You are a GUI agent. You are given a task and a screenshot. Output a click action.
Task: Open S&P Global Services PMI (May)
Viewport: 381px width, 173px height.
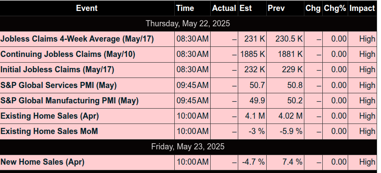[x=59, y=85]
